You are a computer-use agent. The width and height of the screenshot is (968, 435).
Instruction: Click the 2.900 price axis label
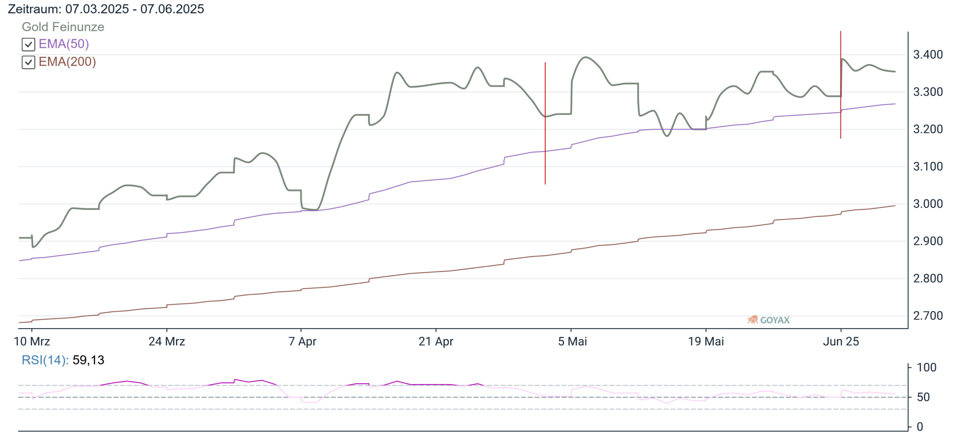pyautogui.click(x=928, y=241)
